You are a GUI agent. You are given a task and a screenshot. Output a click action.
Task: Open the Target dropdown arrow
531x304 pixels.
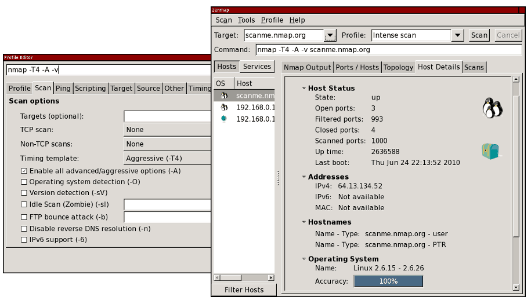point(330,35)
